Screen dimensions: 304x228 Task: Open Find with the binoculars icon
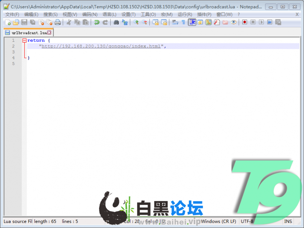116,22
